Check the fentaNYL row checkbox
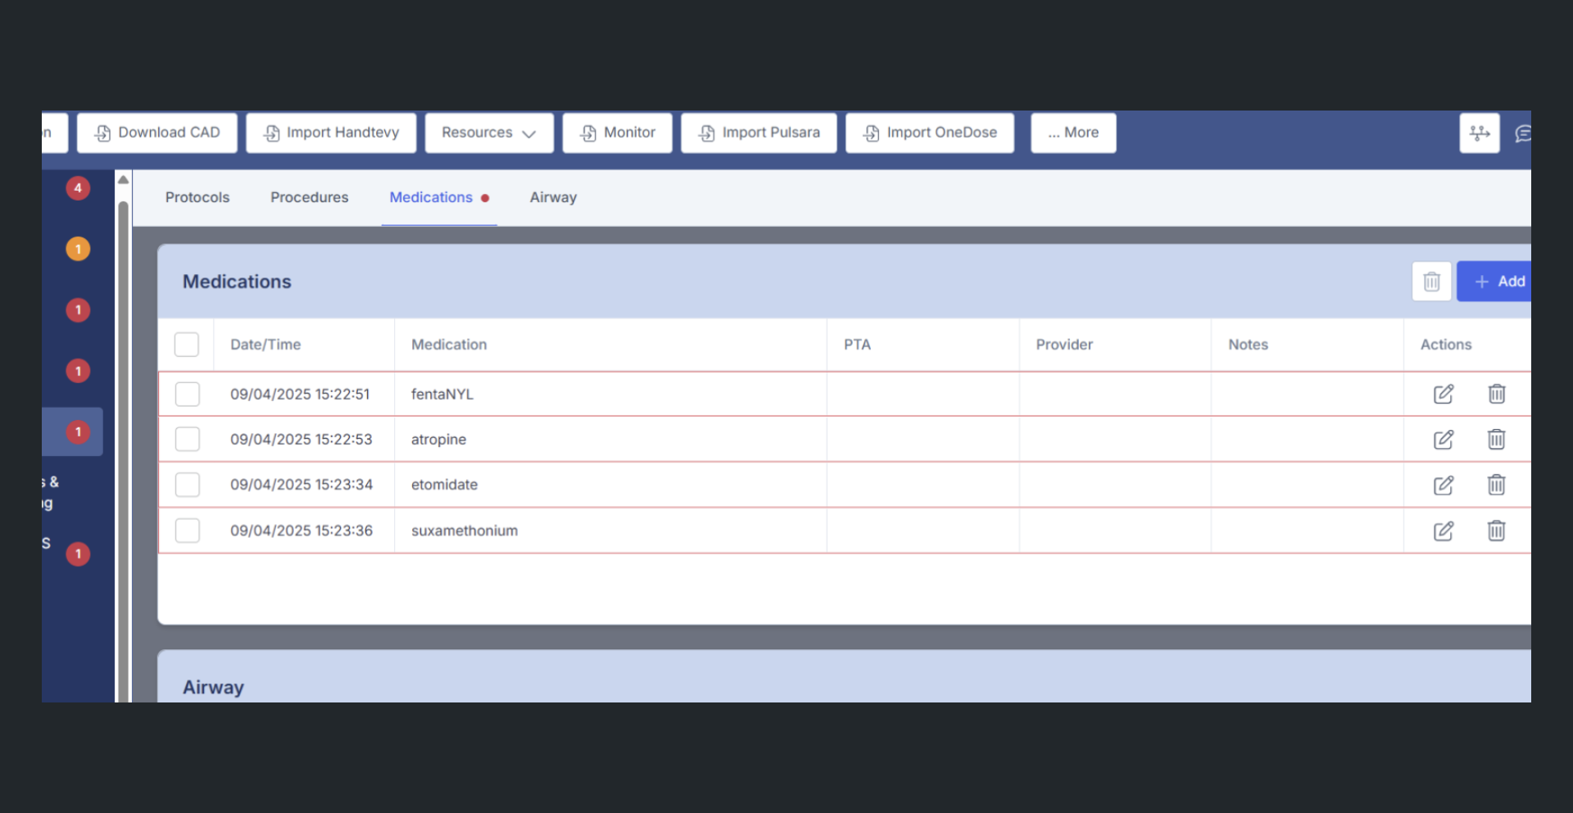Screen dimensions: 1573x813 pos(187,394)
